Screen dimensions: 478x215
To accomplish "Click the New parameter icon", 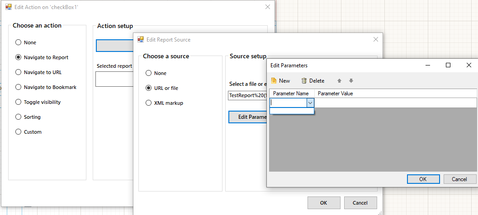I will (274, 81).
